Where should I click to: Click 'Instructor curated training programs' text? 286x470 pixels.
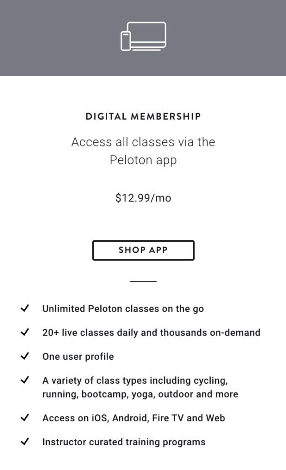124,442
